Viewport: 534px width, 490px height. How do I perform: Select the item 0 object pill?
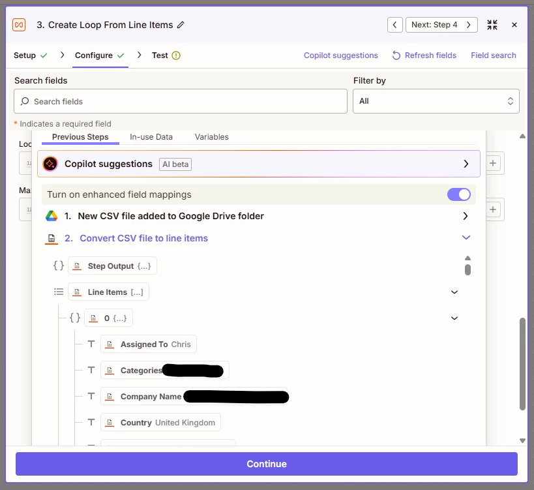(x=108, y=318)
